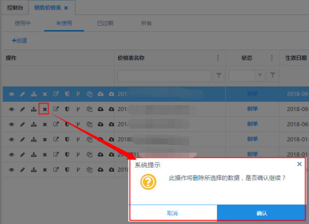Screen dimensions: 309x224
Task: Click the cloud upload icon in the first row
Action: pyautogui.click(x=100, y=94)
